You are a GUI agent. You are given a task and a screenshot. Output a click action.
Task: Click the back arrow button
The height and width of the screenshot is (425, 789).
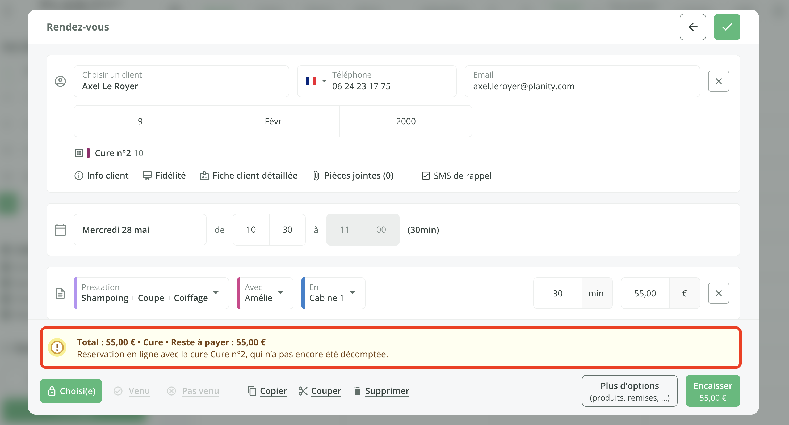[693, 27]
